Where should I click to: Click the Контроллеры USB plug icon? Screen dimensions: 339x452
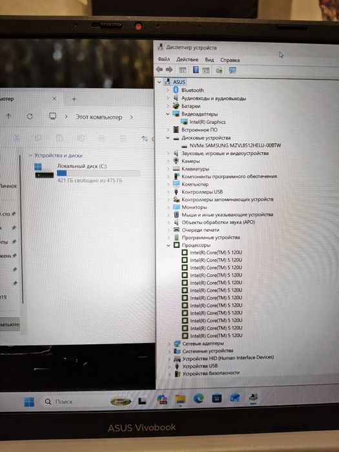click(x=176, y=191)
